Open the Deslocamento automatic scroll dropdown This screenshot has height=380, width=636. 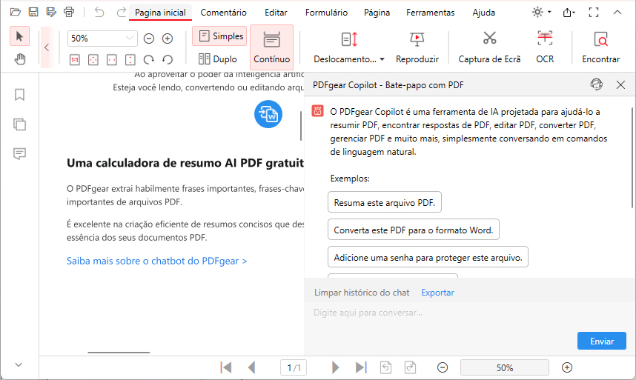[349, 47]
